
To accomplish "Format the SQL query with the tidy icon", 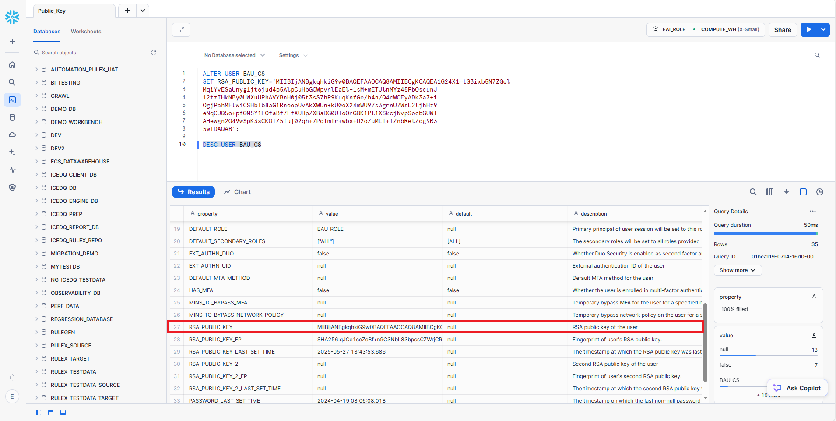I will tap(181, 29).
